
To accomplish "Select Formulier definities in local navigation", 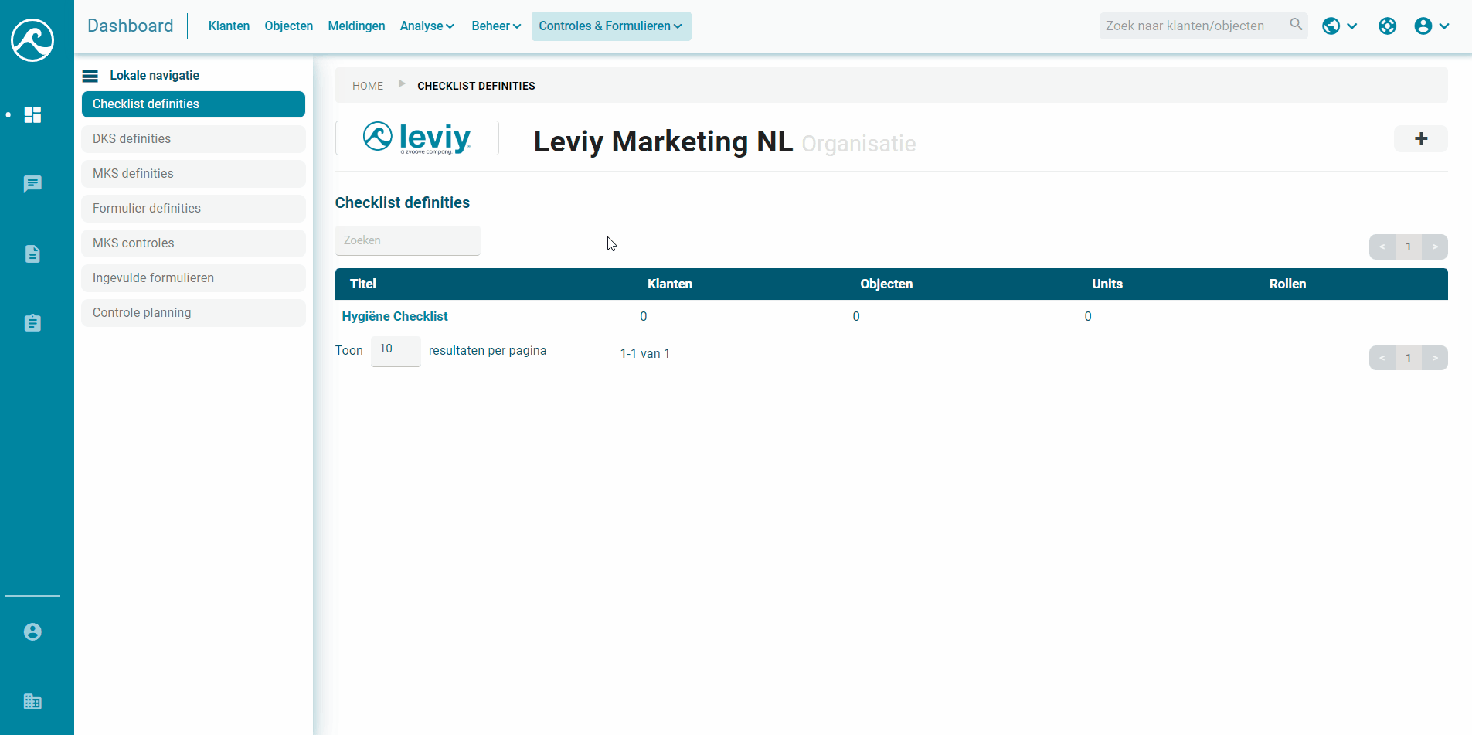I will pos(193,209).
